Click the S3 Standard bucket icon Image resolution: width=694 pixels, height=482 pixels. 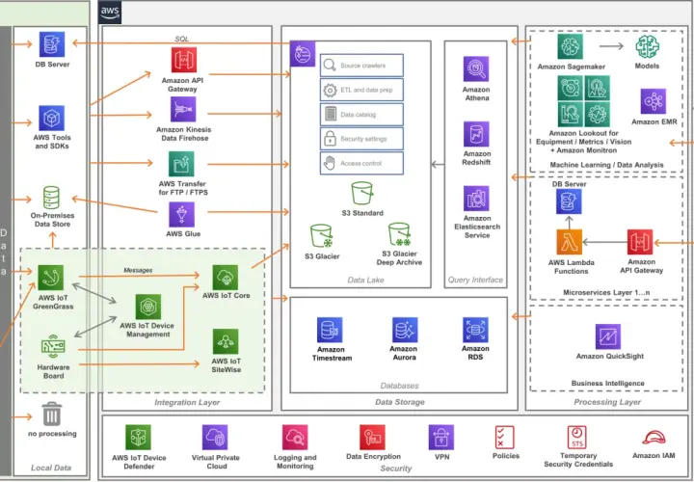coord(362,194)
